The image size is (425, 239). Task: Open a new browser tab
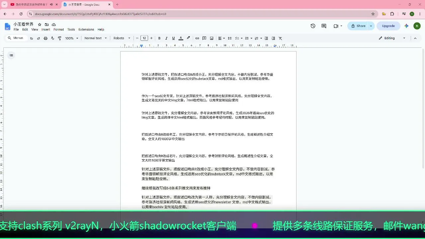(x=117, y=5)
